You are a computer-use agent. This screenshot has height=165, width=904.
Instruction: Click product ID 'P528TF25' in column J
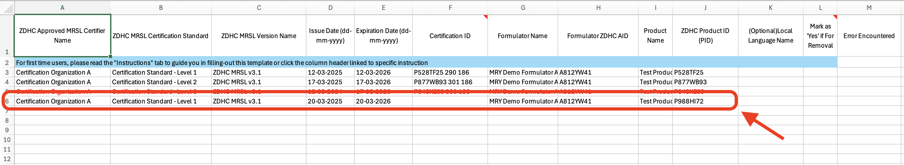705,72
